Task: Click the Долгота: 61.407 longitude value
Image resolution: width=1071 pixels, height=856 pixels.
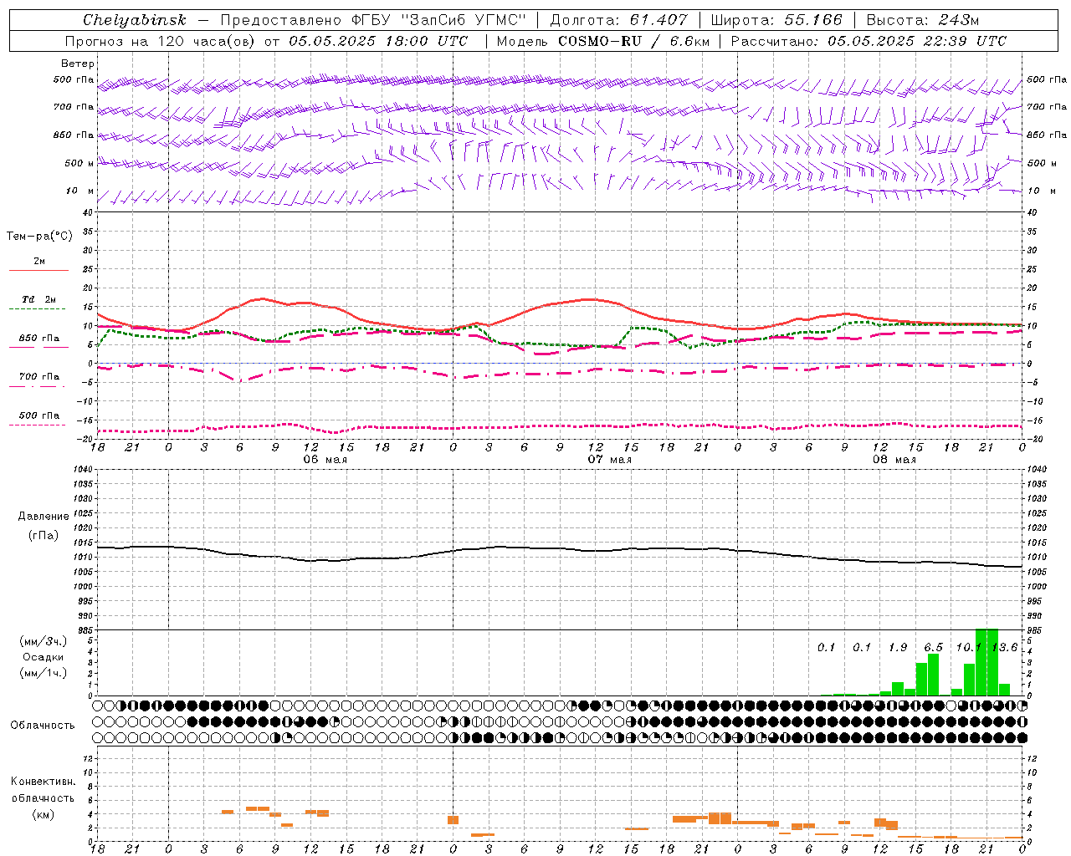Action: (618, 20)
